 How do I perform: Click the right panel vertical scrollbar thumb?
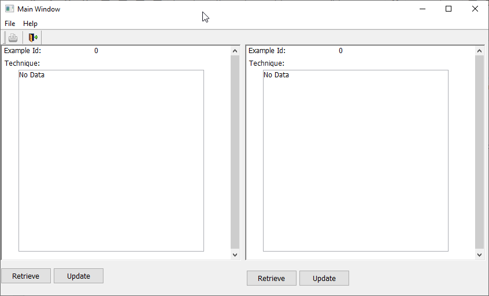coord(479,152)
